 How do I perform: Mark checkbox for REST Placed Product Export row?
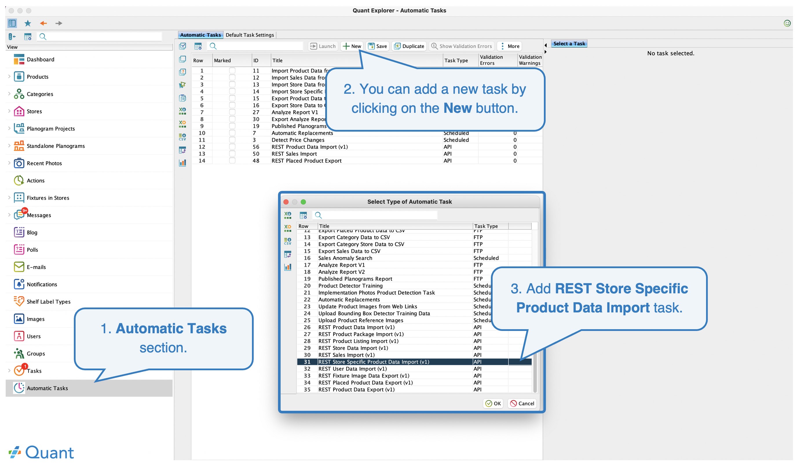click(x=232, y=161)
